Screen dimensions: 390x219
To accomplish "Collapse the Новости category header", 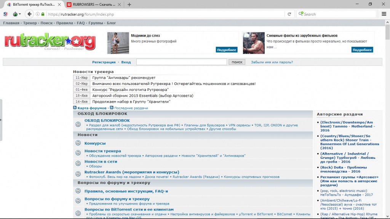I will tap(88, 135).
